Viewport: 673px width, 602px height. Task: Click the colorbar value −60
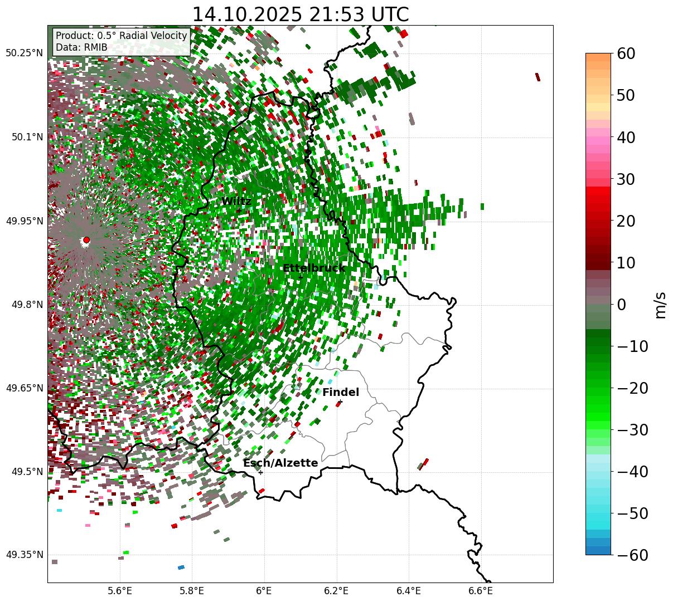(x=632, y=555)
